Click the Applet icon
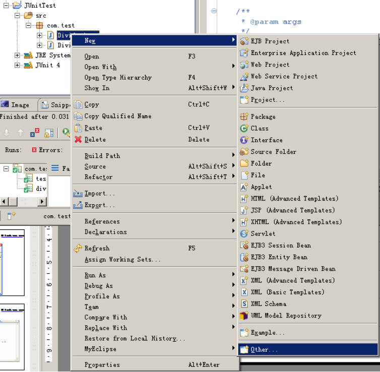The height and width of the screenshot is (372, 380). pos(244,187)
